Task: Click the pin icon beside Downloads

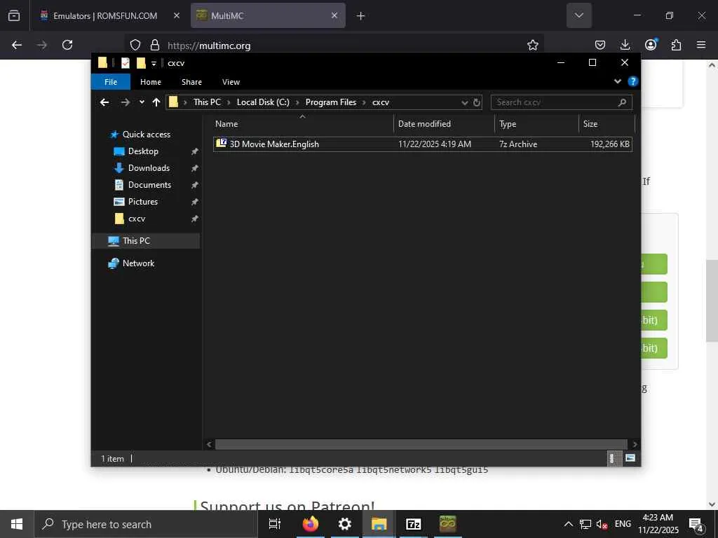Action: click(x=194, y=168)
